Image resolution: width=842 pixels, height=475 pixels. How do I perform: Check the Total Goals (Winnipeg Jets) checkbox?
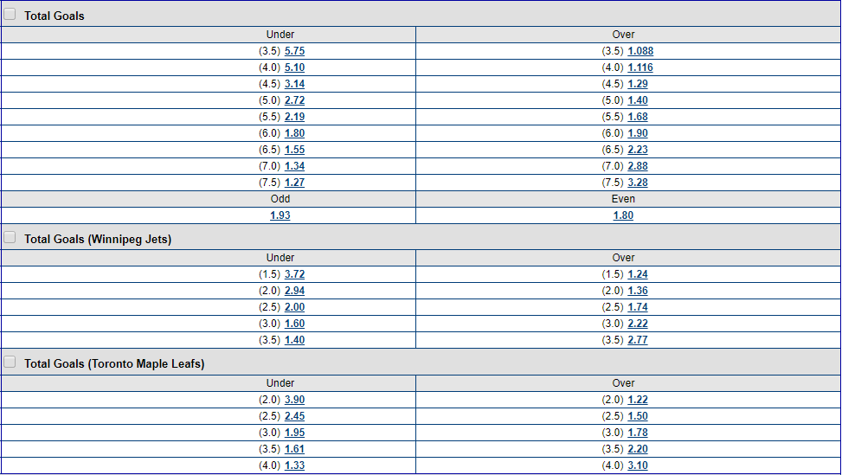click(x=10, y=238)
